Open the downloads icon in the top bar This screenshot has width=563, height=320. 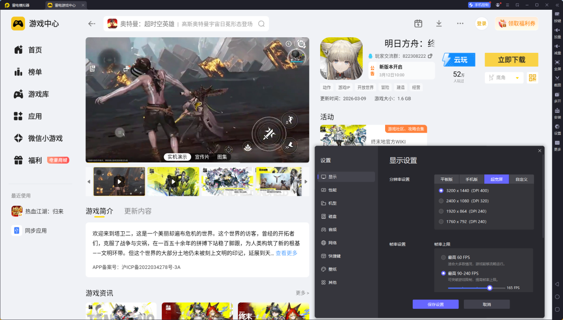click(x=439, y=24)
